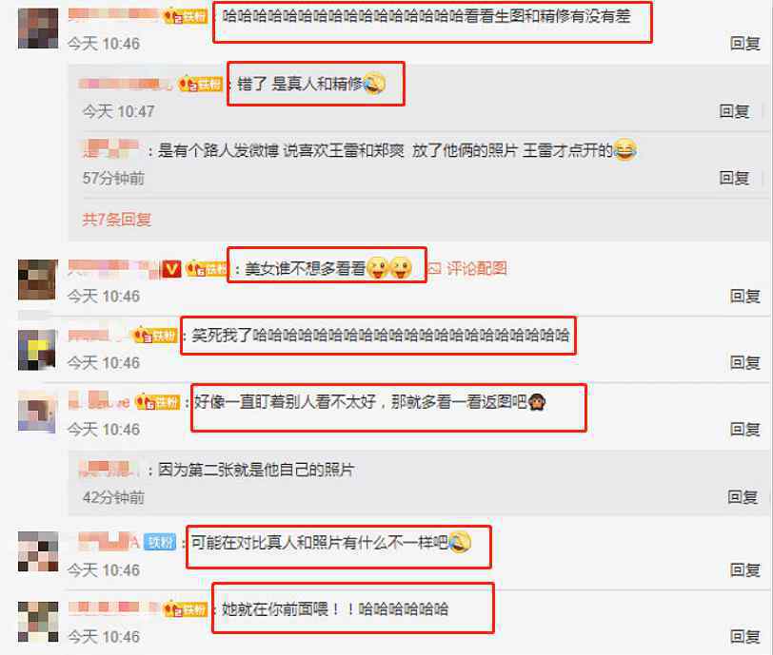This screenshot has height=655, width=773.
Task: Click fan badge beside 笑死我了 comment
Action: pos(155,336)
